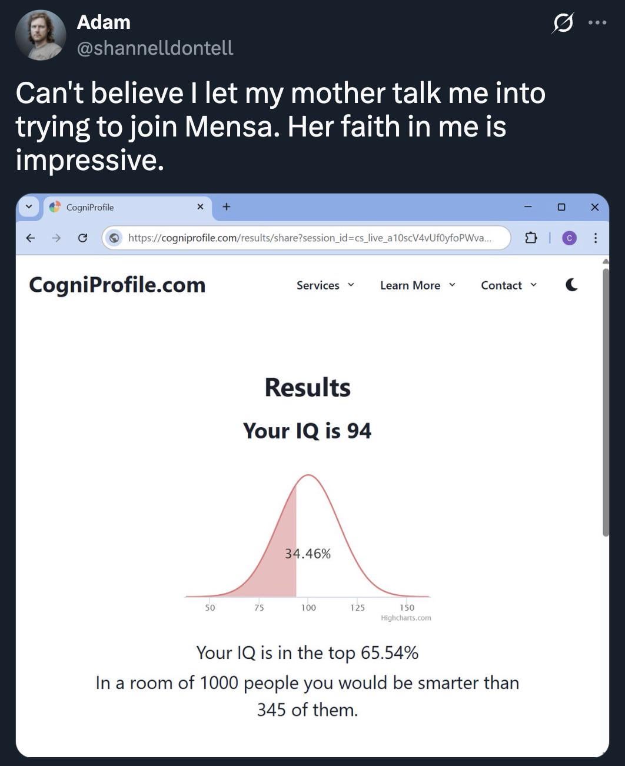Open the tab search dropdown arrow

(x=29, y=207)
